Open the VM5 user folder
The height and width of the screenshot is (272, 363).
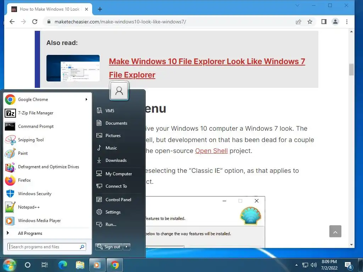118,110
